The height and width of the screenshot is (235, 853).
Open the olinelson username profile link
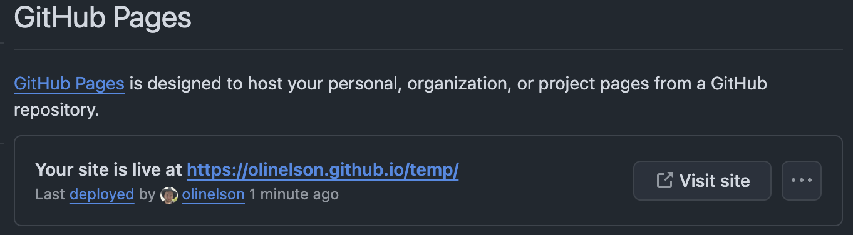click(213, 194)
